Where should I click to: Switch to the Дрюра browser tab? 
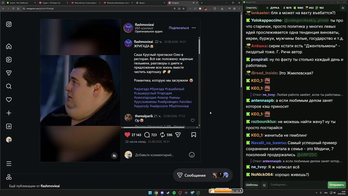[150, 3]
